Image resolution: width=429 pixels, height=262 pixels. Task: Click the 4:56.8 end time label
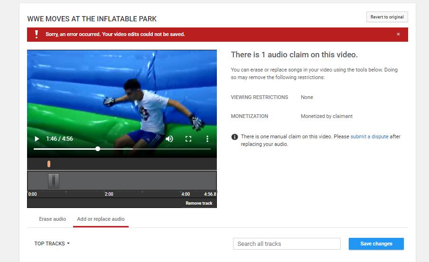click(x=210, y=194)
